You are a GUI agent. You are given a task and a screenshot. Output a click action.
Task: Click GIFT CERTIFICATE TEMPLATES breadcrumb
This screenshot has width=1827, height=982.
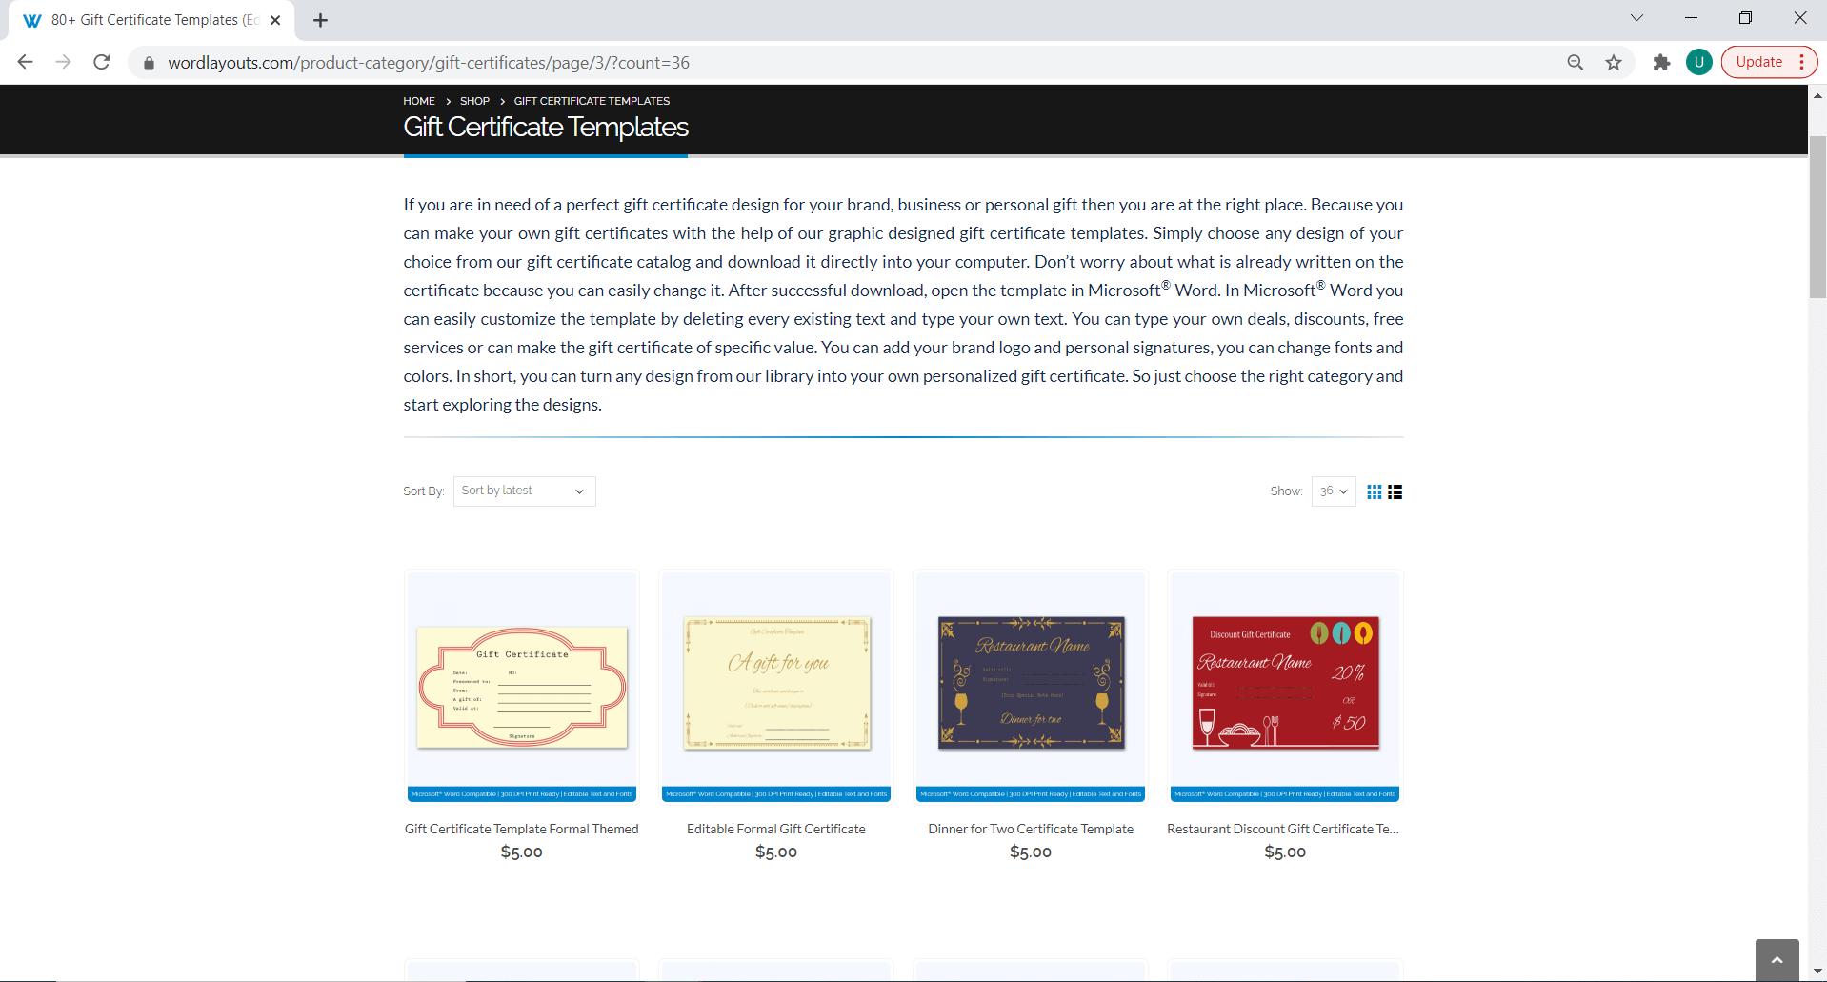click(592, 101)
